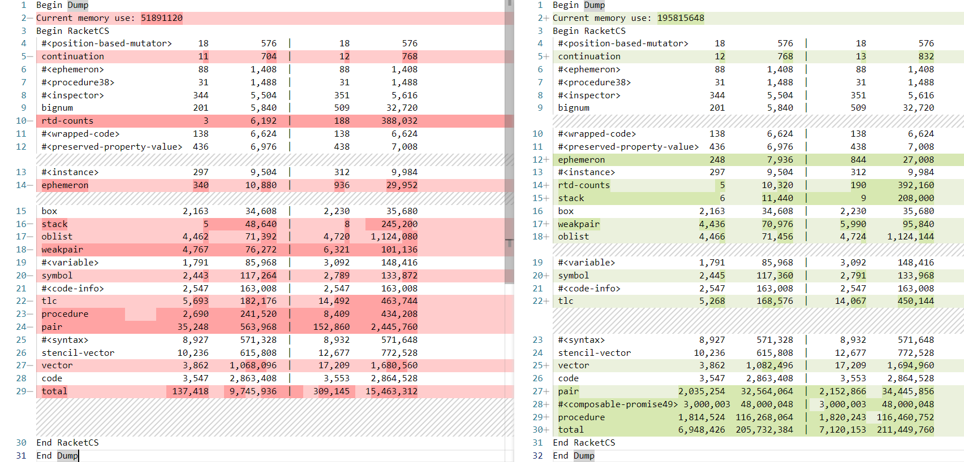Viewport: 964px width, 462px height.
Task: Click line number 29 in left gutter
Action: (x=21, y=391)
